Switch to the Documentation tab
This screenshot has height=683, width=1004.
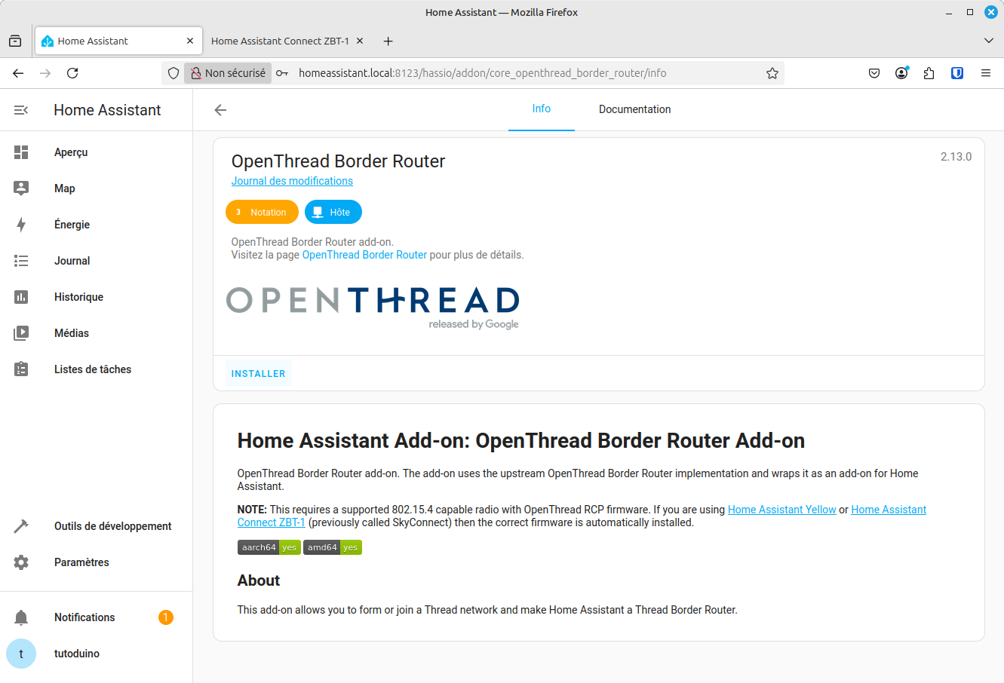[x=634, y=109]
